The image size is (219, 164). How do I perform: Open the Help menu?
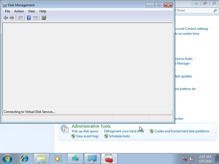point(43,11)
